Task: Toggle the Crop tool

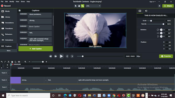Action: [83, 6]
